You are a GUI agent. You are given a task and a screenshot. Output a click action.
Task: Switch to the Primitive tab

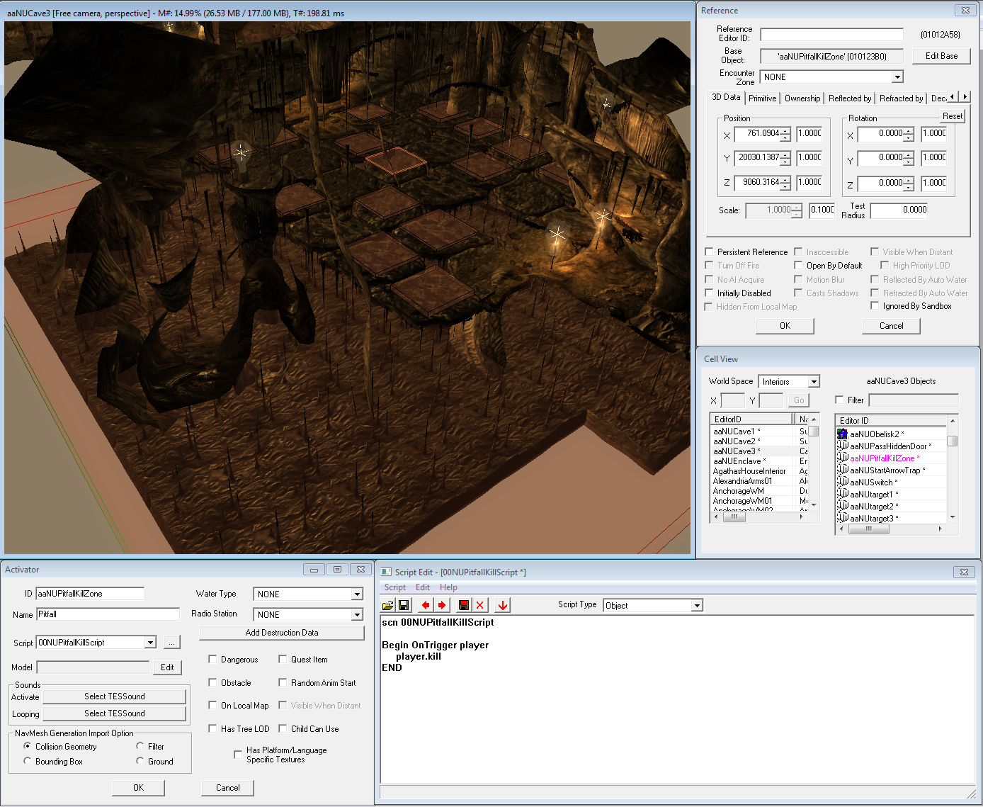tap(762, 98)
